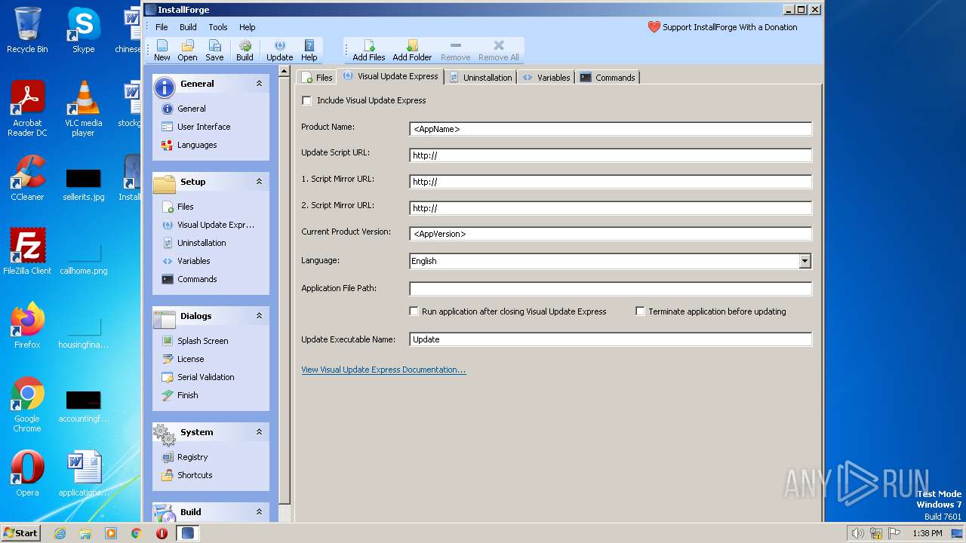Select Files under Setup sidebar section
The height and width of the screenshot is (543, 966).
[178, 207]
